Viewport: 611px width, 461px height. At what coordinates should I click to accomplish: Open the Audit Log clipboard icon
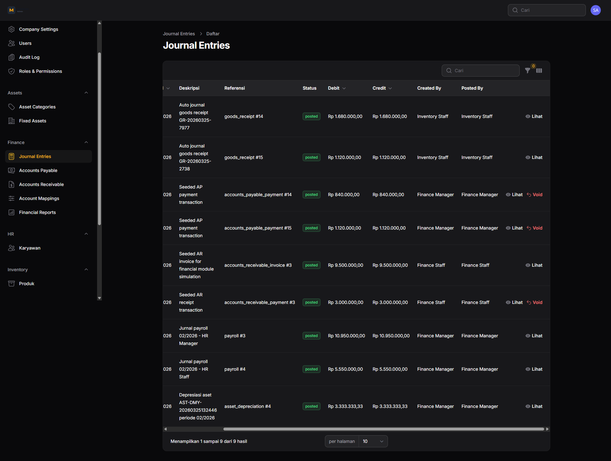11,57
